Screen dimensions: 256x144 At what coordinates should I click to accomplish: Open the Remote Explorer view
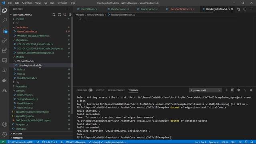[x=4, y=60]
